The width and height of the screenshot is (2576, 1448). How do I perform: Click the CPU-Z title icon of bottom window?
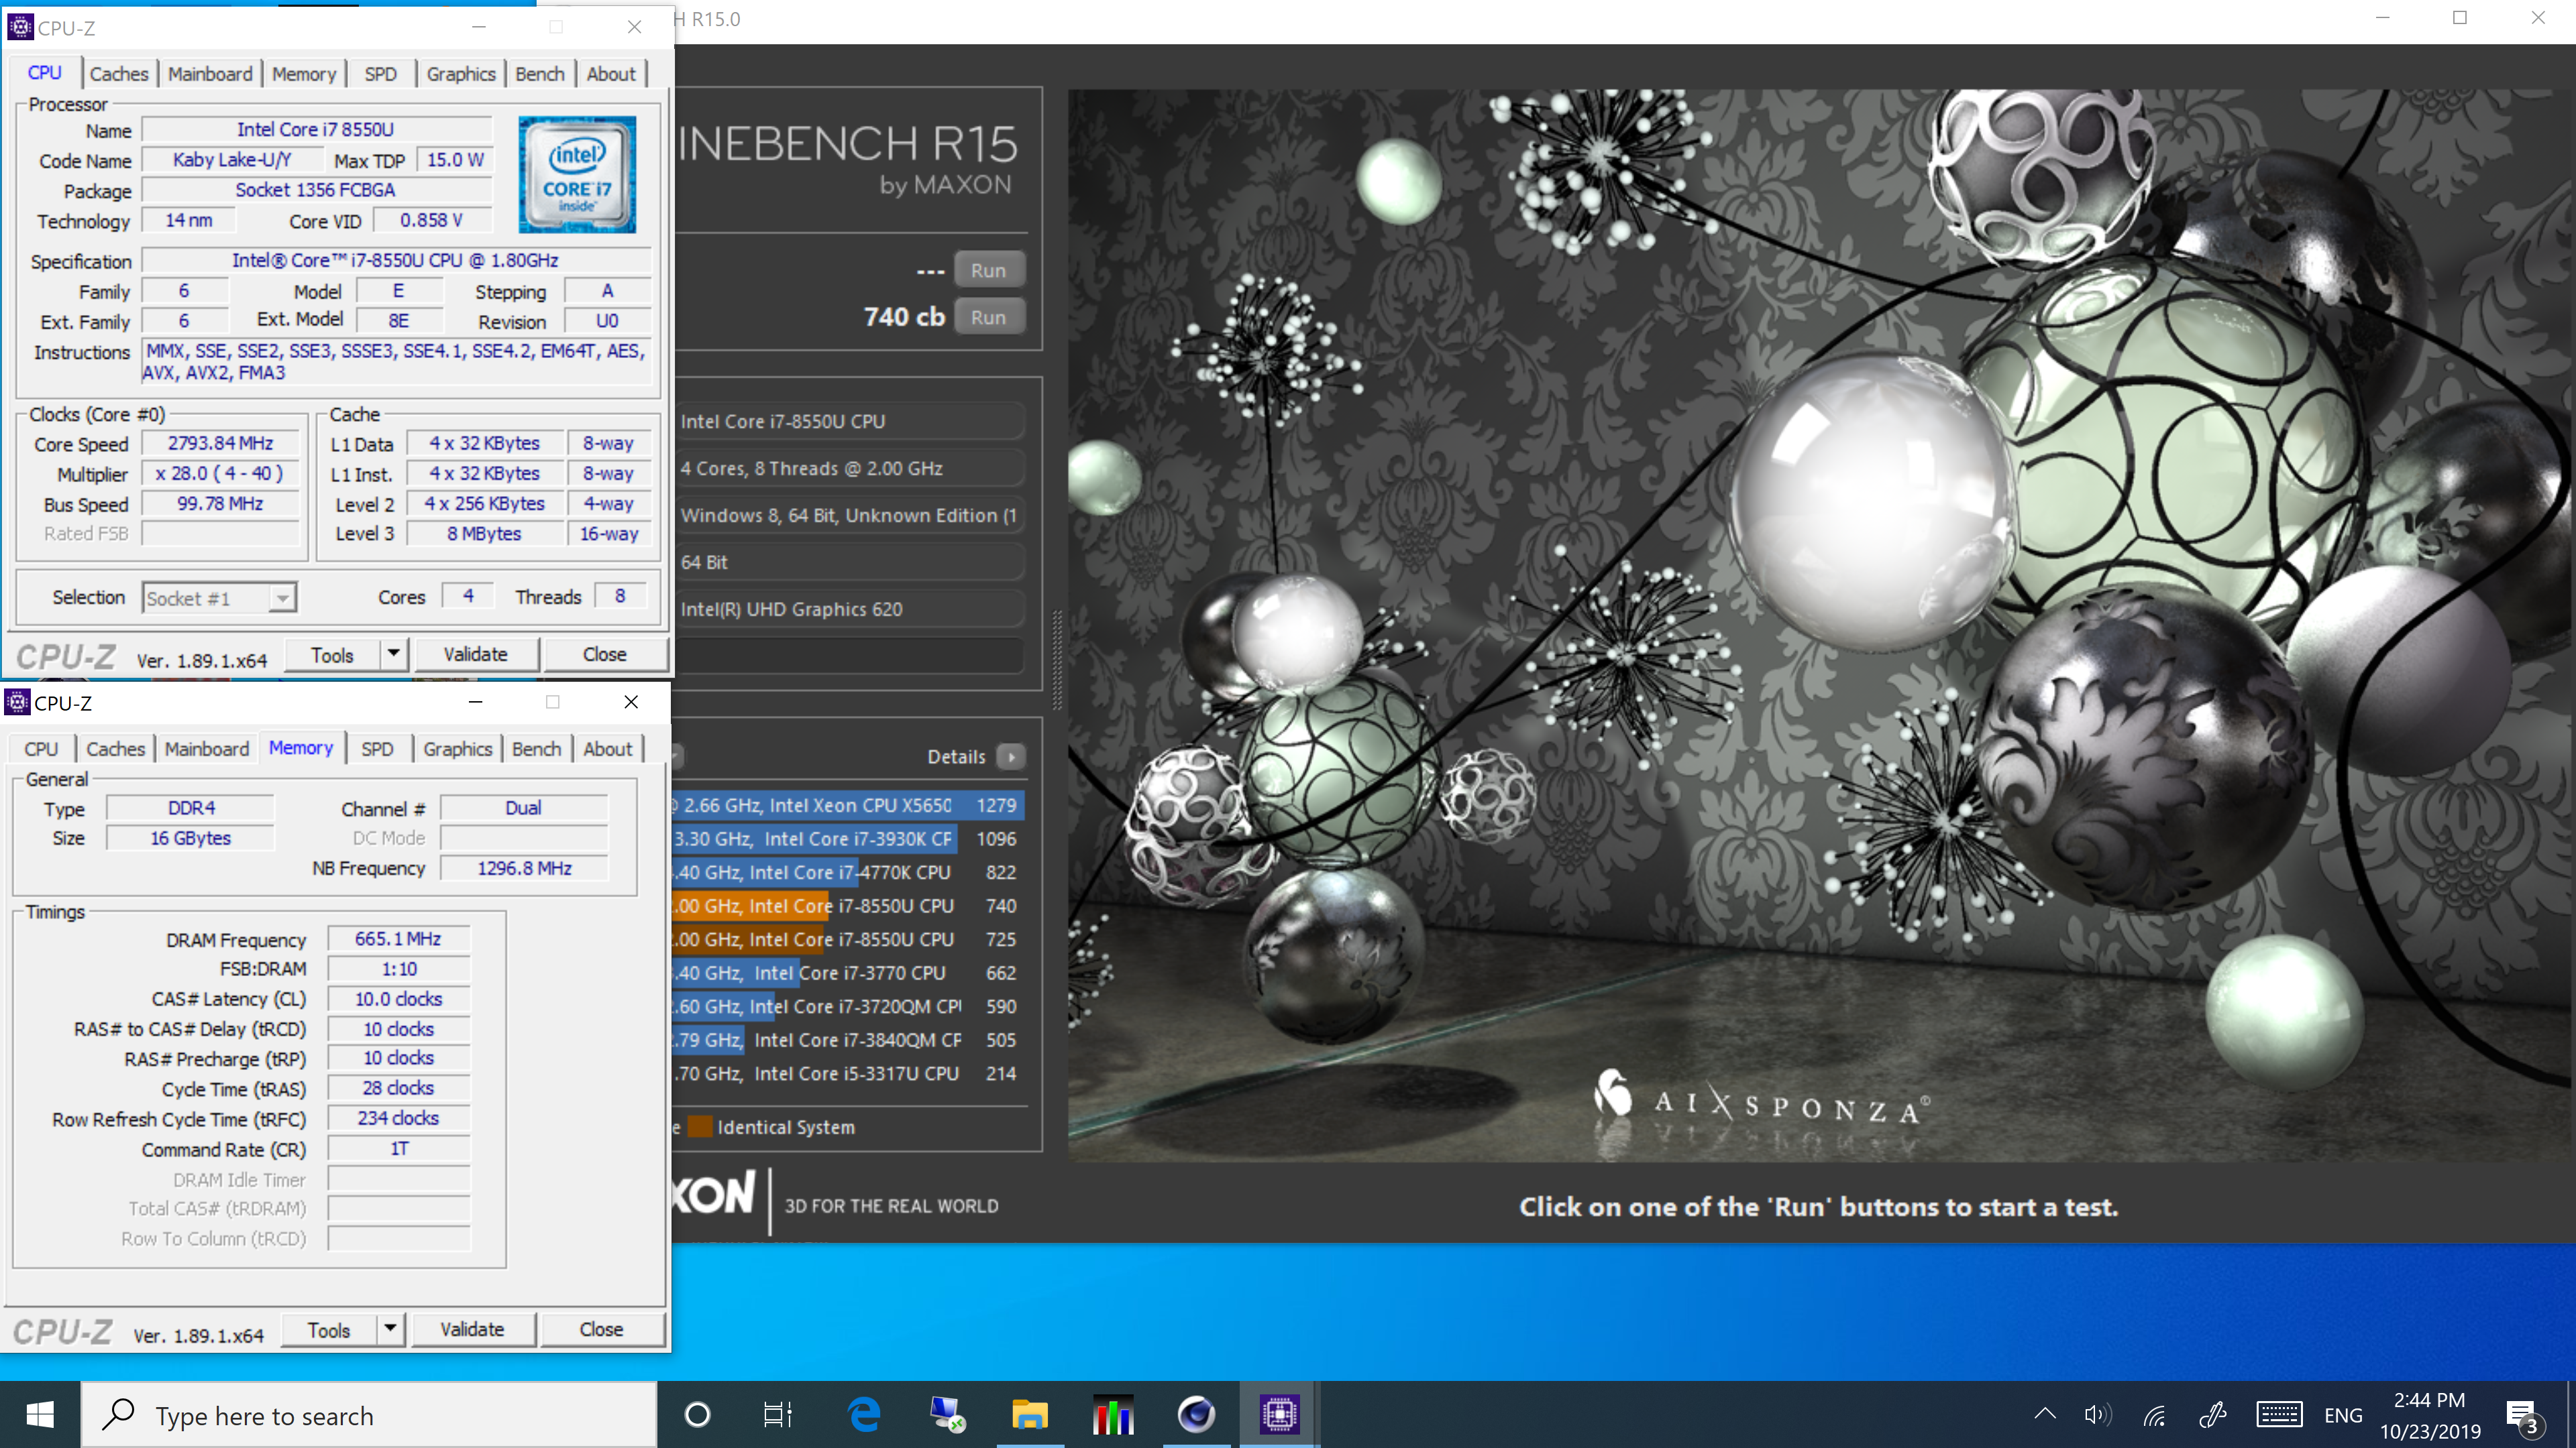(x=17, y=703)
